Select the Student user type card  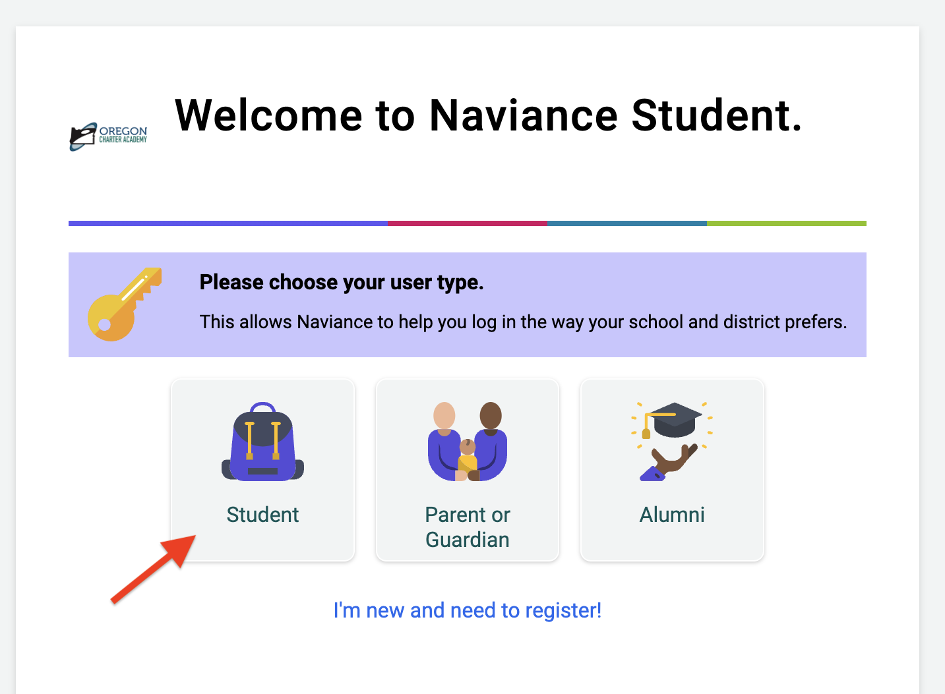[263, 470]
